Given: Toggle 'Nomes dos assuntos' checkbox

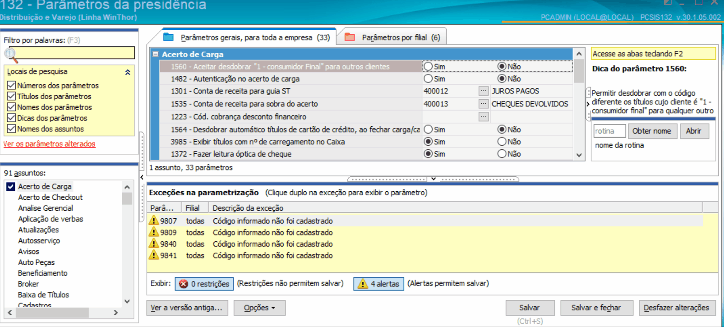Looking at the screenshot, I should (x=12, y=129).
